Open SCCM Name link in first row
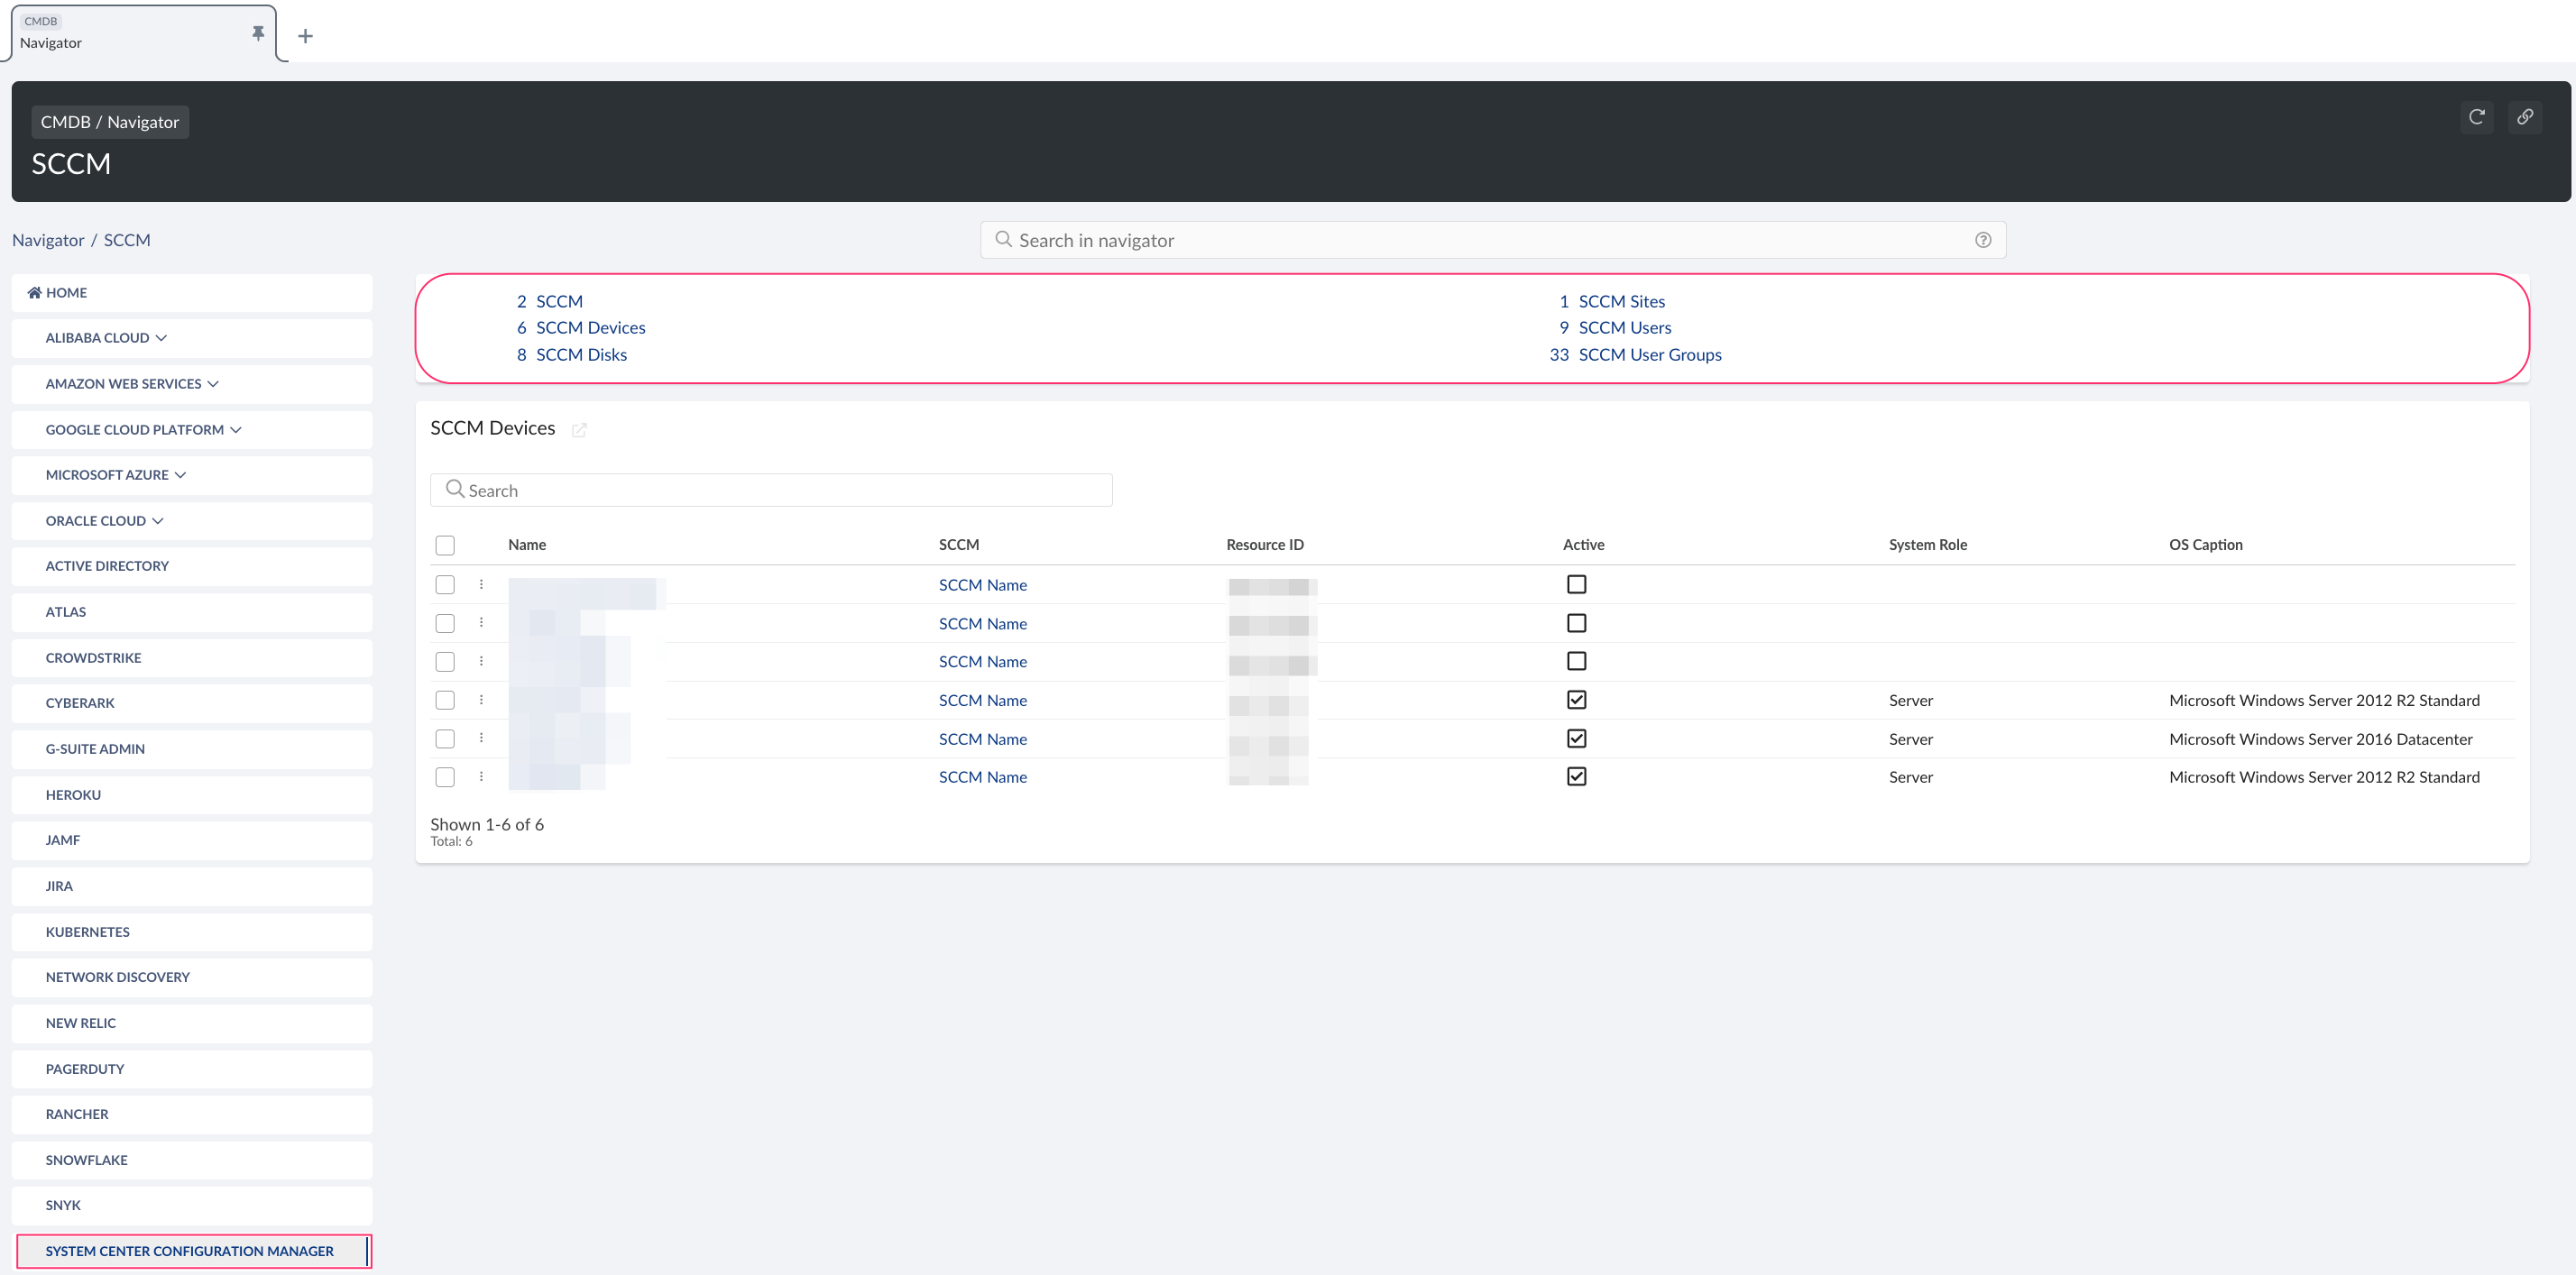This screenshot has height=1275, width=2576. (982, 585)
